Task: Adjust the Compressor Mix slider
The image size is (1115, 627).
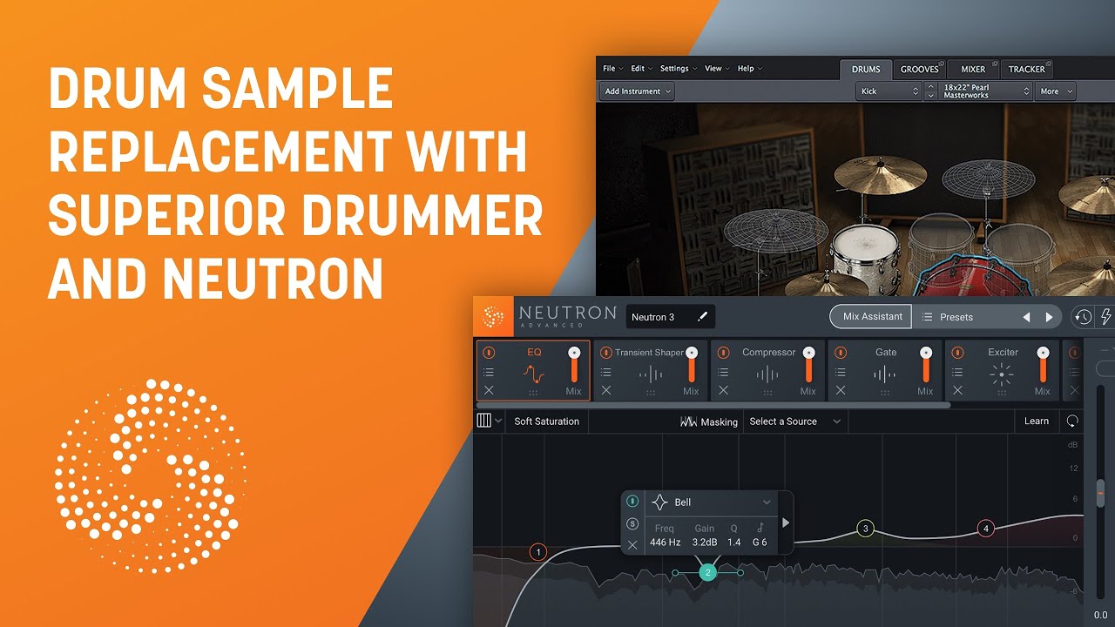Action: coord(808,364)
